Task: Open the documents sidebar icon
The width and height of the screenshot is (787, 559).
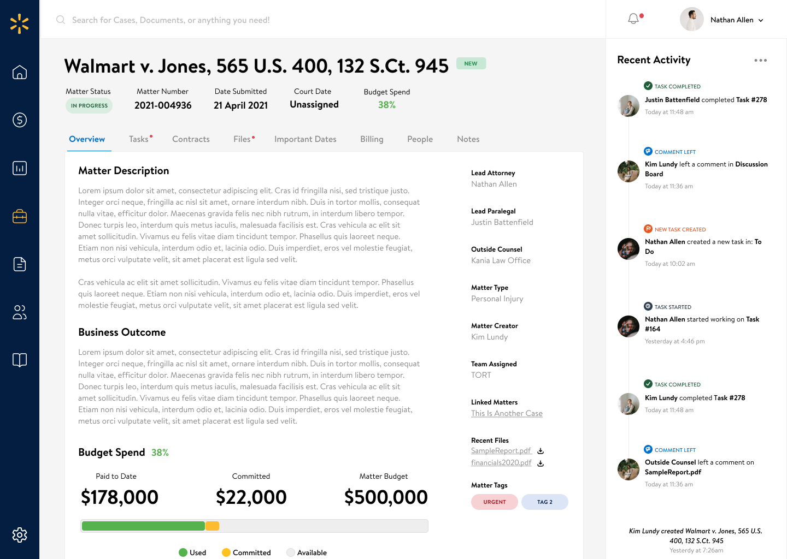Action: point(20,264)
